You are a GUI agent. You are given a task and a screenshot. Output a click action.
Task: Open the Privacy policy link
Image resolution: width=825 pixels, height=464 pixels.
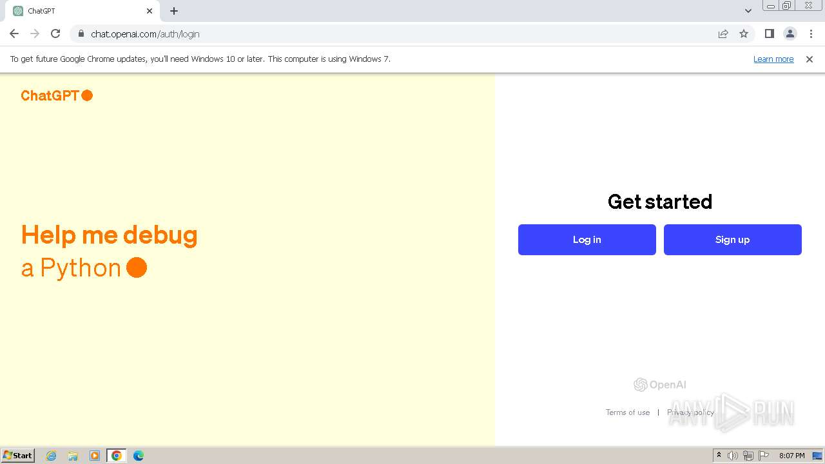click(690, 412)
